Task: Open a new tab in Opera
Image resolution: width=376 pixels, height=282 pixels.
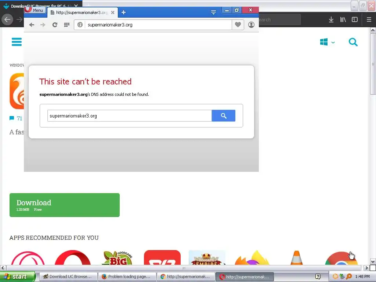Action: pyautogui.click(x=123, y=12)
